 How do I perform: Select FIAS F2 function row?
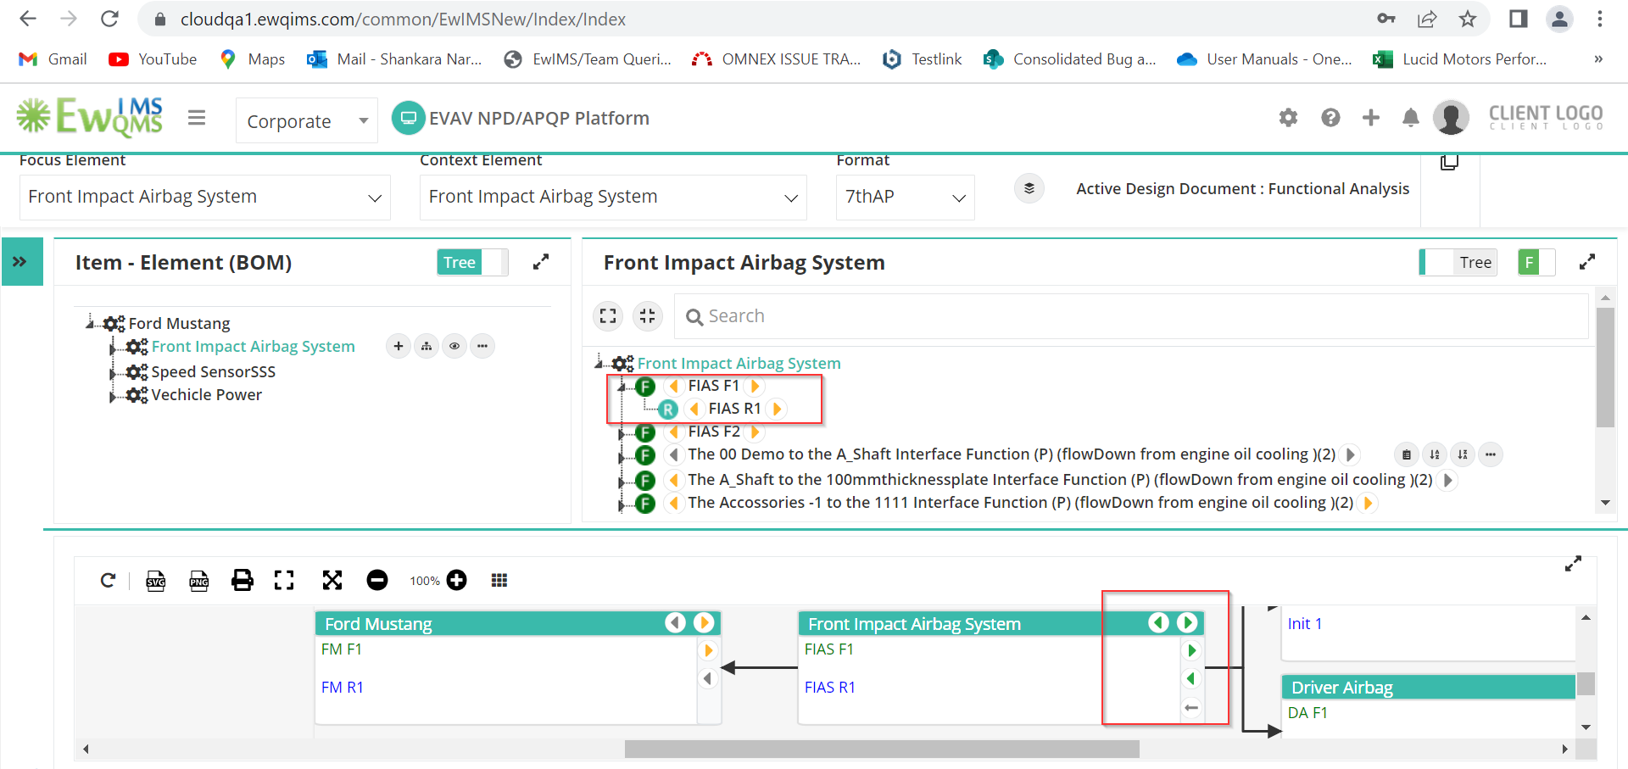click(714, 432)
